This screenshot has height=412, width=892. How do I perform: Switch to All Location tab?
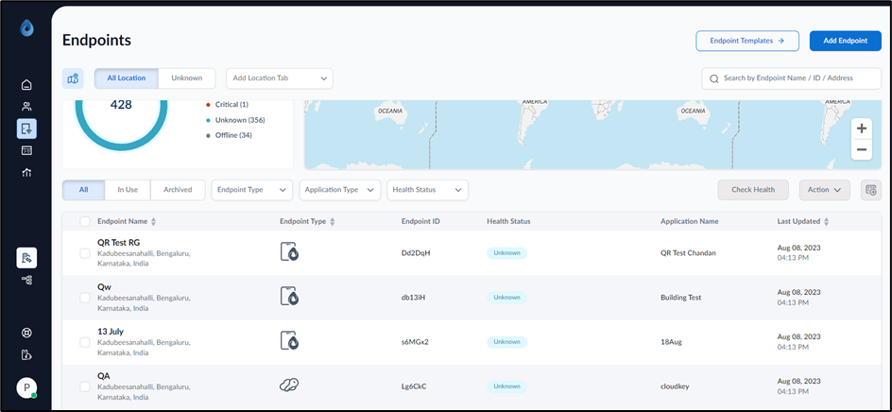(127, 78)
